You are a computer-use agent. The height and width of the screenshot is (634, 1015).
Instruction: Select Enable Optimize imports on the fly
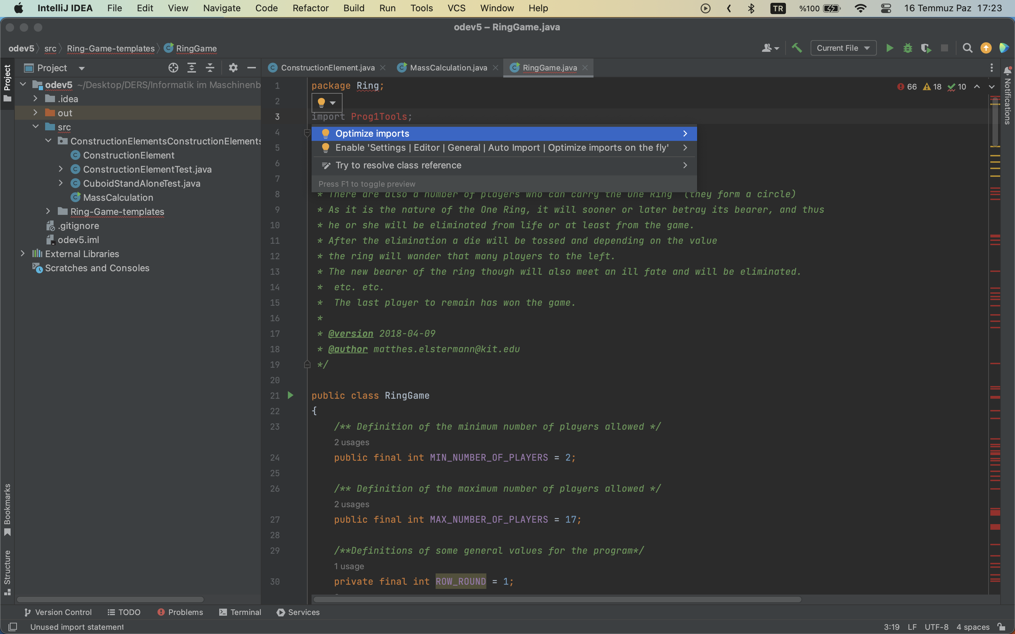pos(504,148)
